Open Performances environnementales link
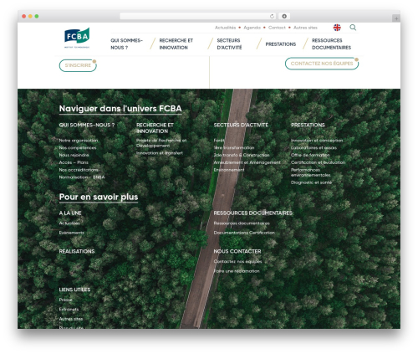Image resolution: width=418 pixels, height=354 pixels. coord(311,172)
